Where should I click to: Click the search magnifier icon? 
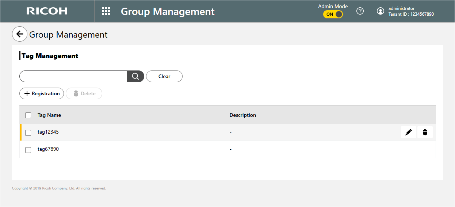135,76
